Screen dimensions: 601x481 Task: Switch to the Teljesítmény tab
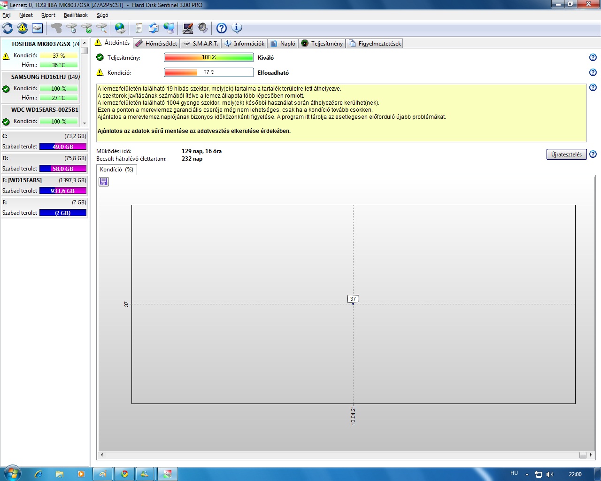click(x=322, y=43)
